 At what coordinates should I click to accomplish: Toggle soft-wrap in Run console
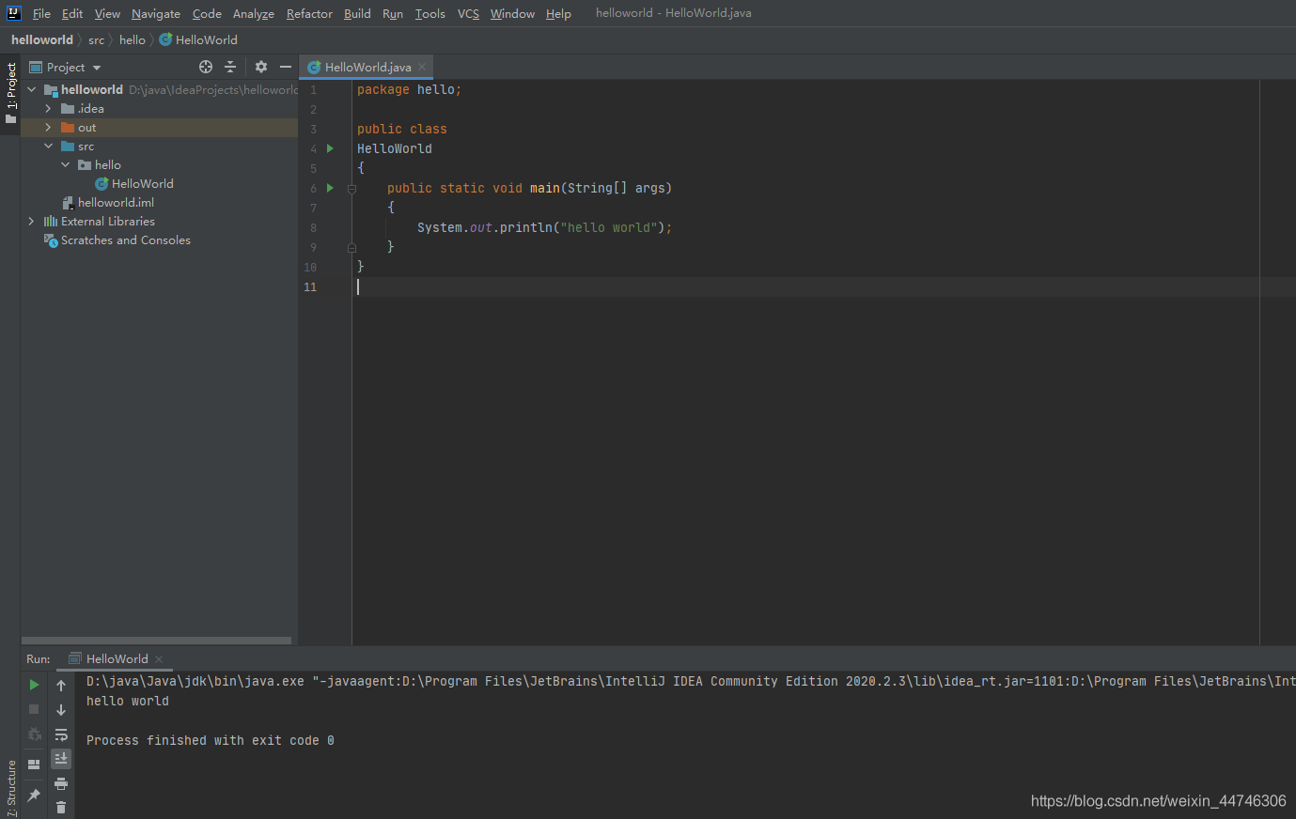61,734
